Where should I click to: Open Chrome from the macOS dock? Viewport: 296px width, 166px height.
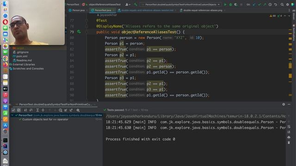coord(5,59)
